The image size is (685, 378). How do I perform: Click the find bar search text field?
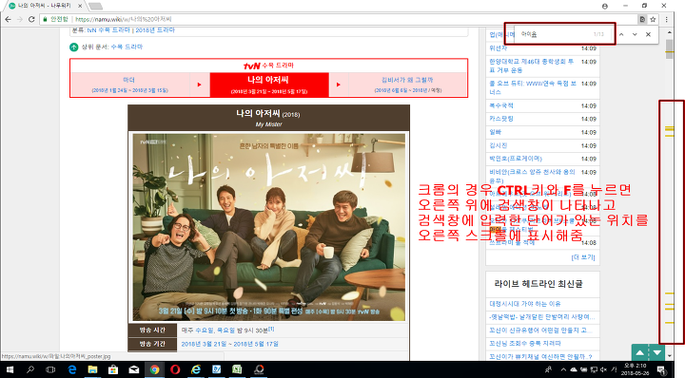(x=555, y=34)
